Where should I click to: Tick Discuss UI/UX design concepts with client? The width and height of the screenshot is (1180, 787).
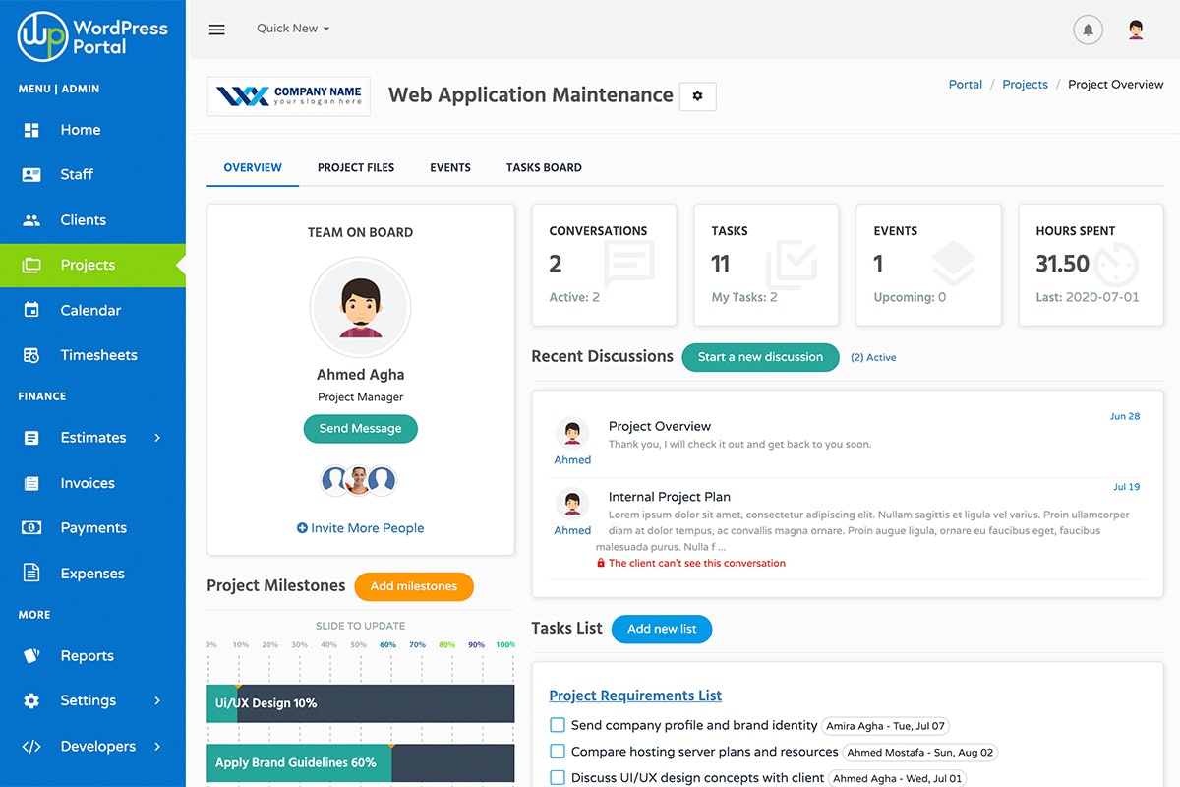pos(558,777)
